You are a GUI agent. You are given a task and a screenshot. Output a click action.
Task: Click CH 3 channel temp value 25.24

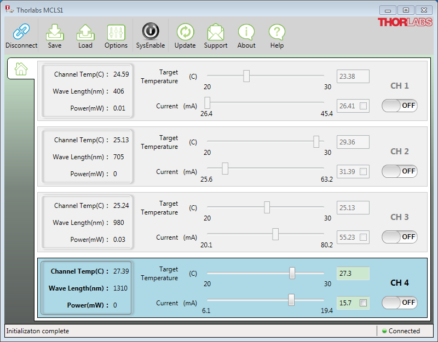click(x=121, y=206)
